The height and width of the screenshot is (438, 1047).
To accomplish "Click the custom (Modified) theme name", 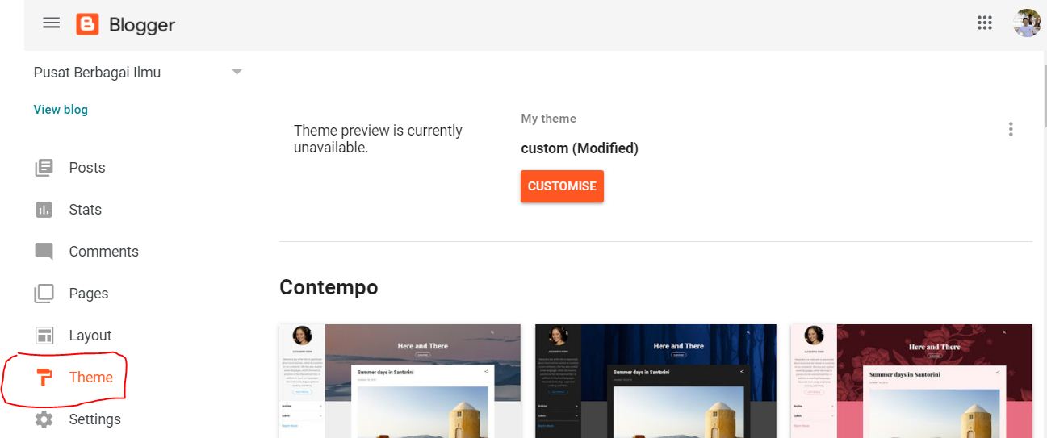I will (x=580, y=148).
